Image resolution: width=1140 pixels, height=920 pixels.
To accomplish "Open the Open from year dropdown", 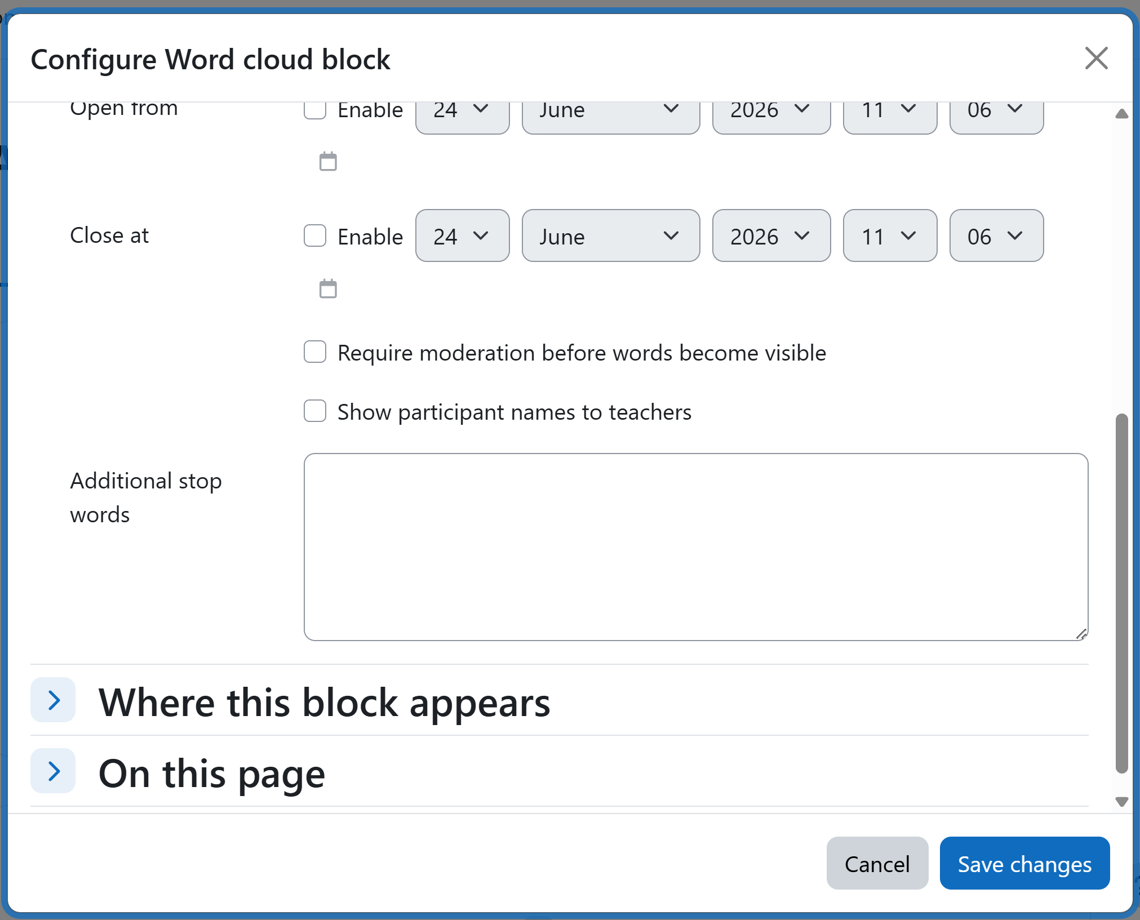I will 771,117.
